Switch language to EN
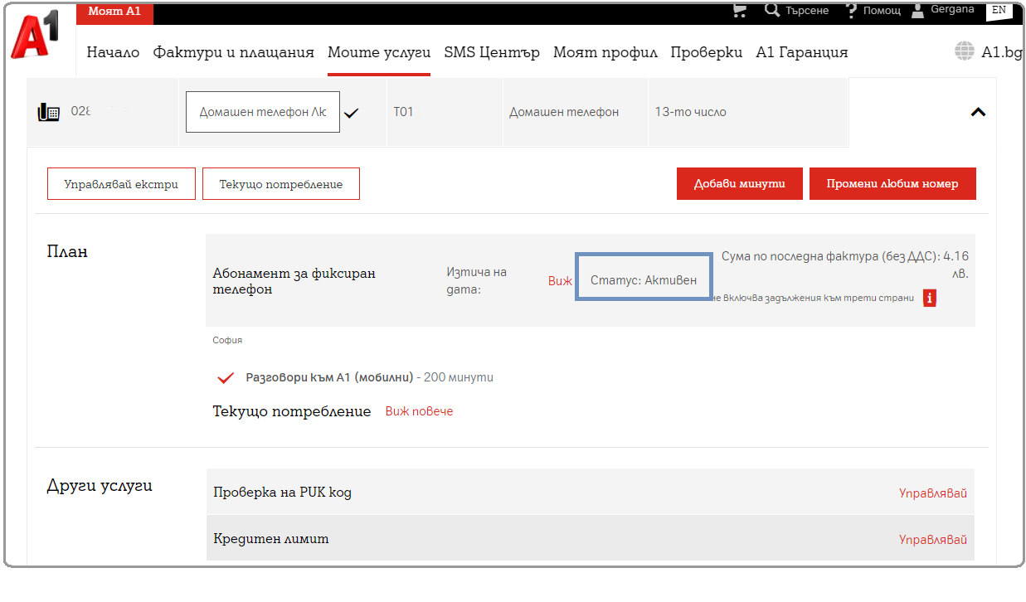Image resolution: width=1026 pixels, height=602 pixels. click(999, 11)
